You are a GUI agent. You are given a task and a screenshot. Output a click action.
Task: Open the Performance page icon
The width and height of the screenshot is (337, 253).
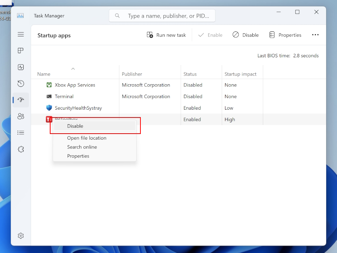tap(21, 67)
